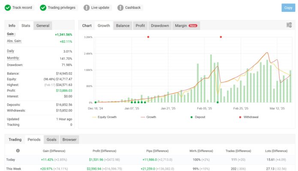Viewport: 298px width, 171px height.
Task: Open chart settings sliders icon
Action: [x=289, y=25]
